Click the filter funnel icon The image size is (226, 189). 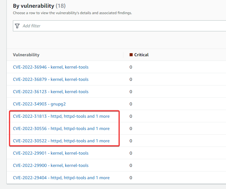[x=17, y=26]
